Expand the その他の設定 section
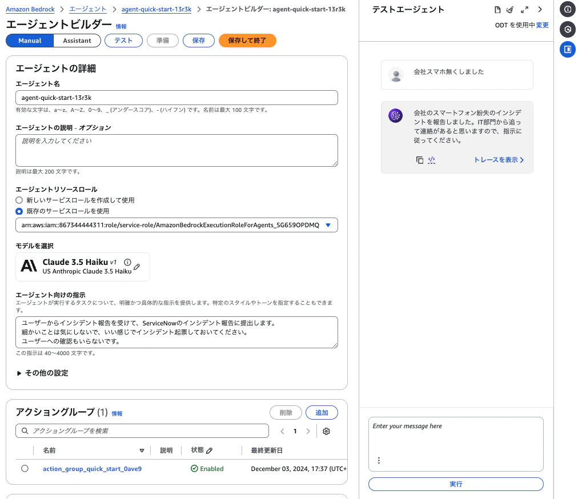This screenshot has width=578, height=499. tap(42, 373)
